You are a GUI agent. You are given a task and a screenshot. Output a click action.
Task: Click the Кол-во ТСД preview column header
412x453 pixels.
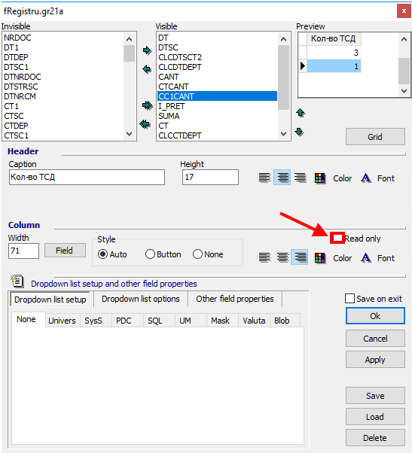(x=334, y=38)
